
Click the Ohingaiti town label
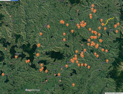[x=69, y=62]
